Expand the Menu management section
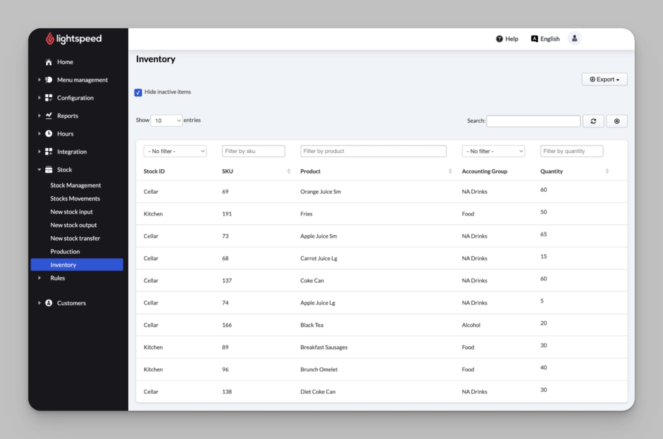 (39, 80)
